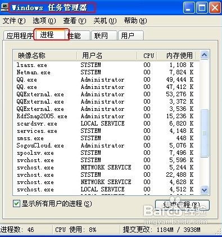Sort by 映像名称 column header
The height and width of the screenshot is (237, 222).
point(45,56)
